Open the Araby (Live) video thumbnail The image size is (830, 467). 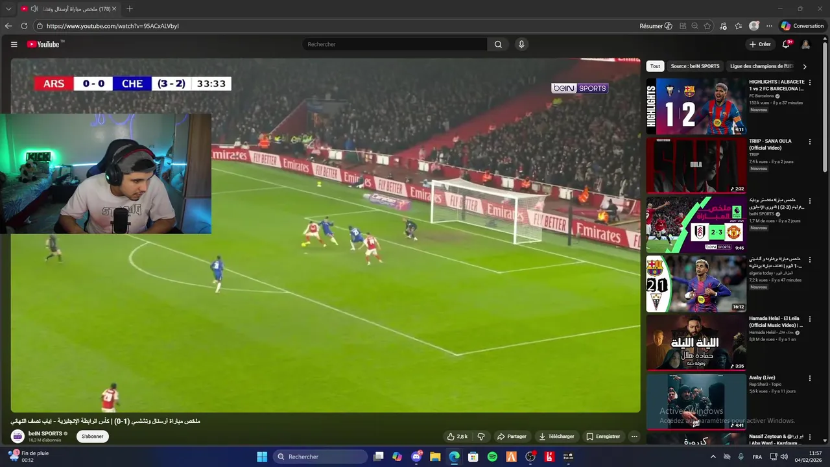click(x=696, y=401)
